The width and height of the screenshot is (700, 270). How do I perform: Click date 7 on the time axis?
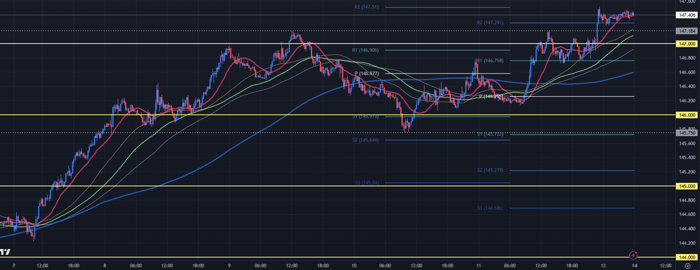click(x=14, y=266)
